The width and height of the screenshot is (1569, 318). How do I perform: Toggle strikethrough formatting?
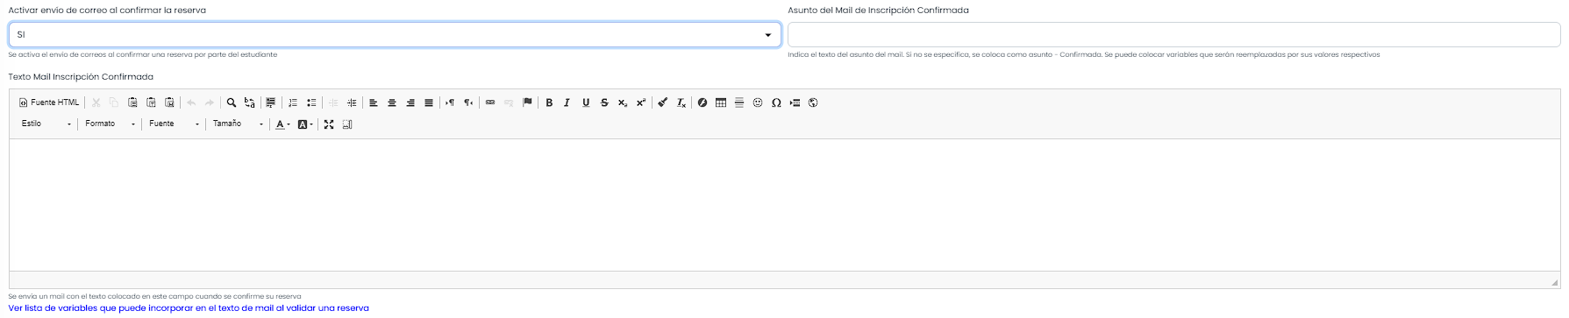pos(604,102)
